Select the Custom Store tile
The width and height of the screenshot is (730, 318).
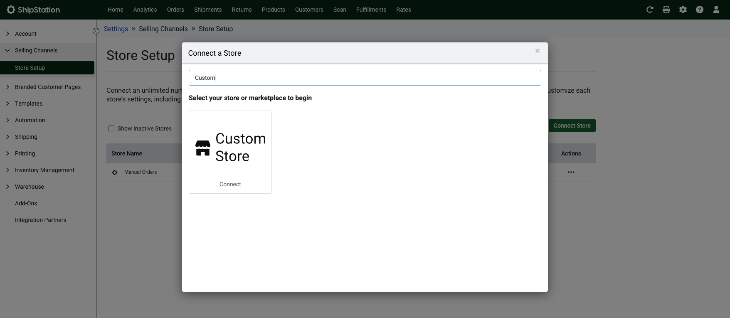[x=230, y=152]
